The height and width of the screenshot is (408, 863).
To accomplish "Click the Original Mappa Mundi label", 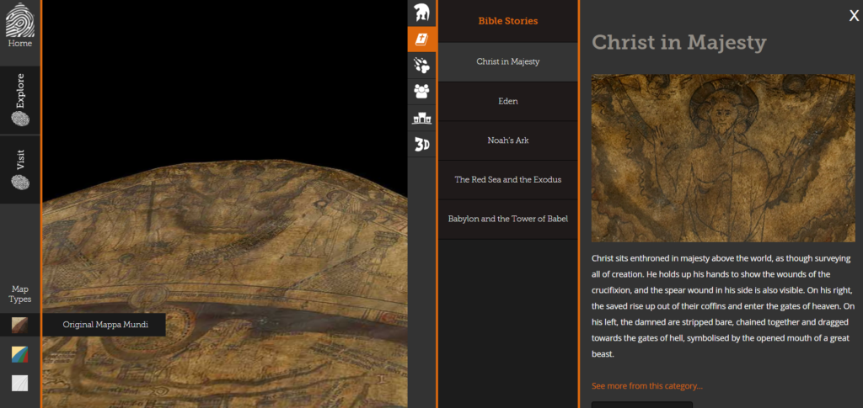I will (x=105, y=325).
